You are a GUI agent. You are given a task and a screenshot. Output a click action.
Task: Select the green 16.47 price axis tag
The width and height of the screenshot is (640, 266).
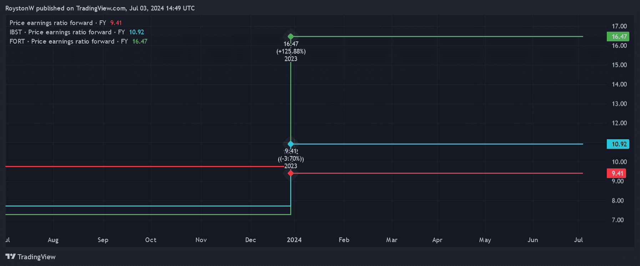click(x=618, y=36)
